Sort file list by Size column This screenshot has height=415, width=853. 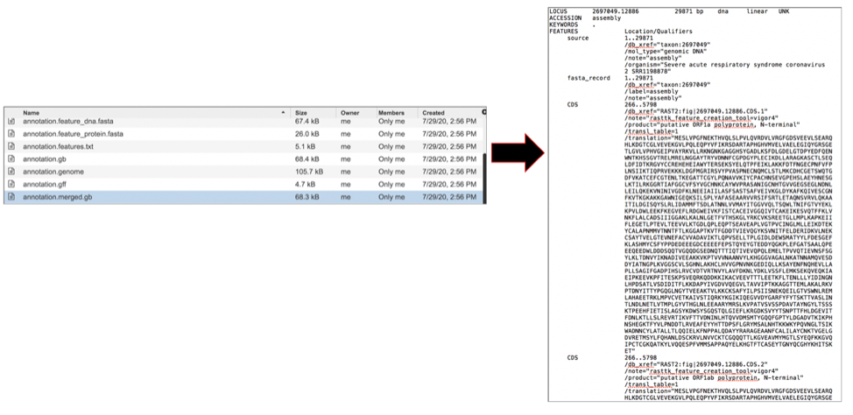(301, 113)
